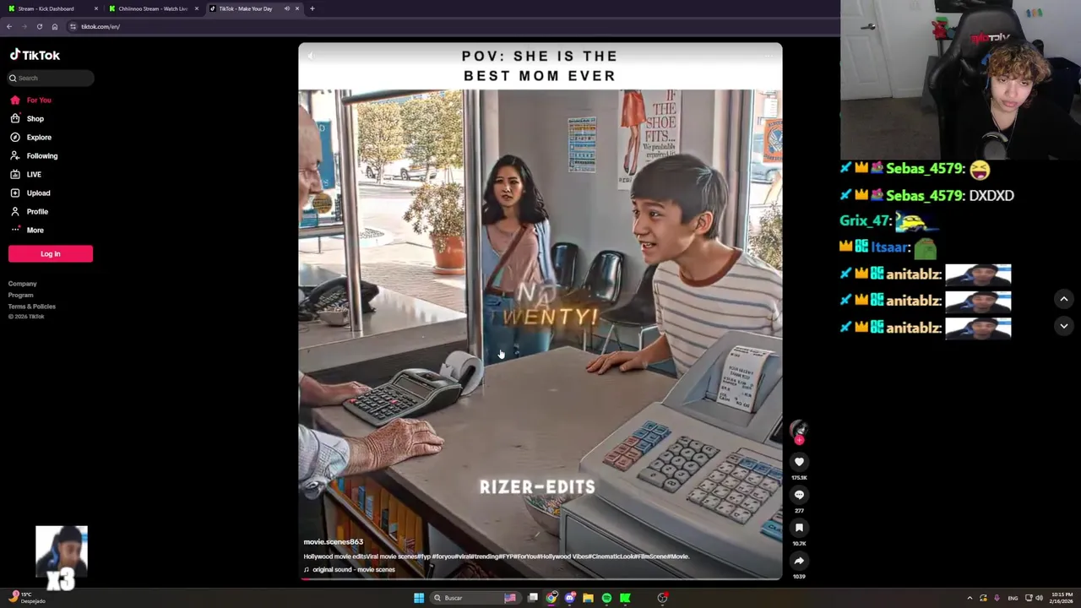Open the More menu label
This screenshot has width=1081, height=608.
click(x=35, y=230)
